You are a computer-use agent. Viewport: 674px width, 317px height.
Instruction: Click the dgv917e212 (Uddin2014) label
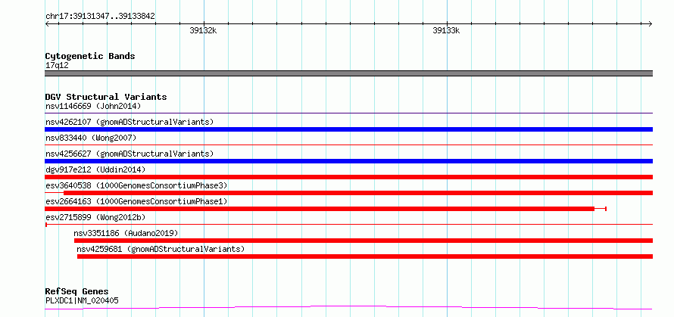[x=95, y=169]
